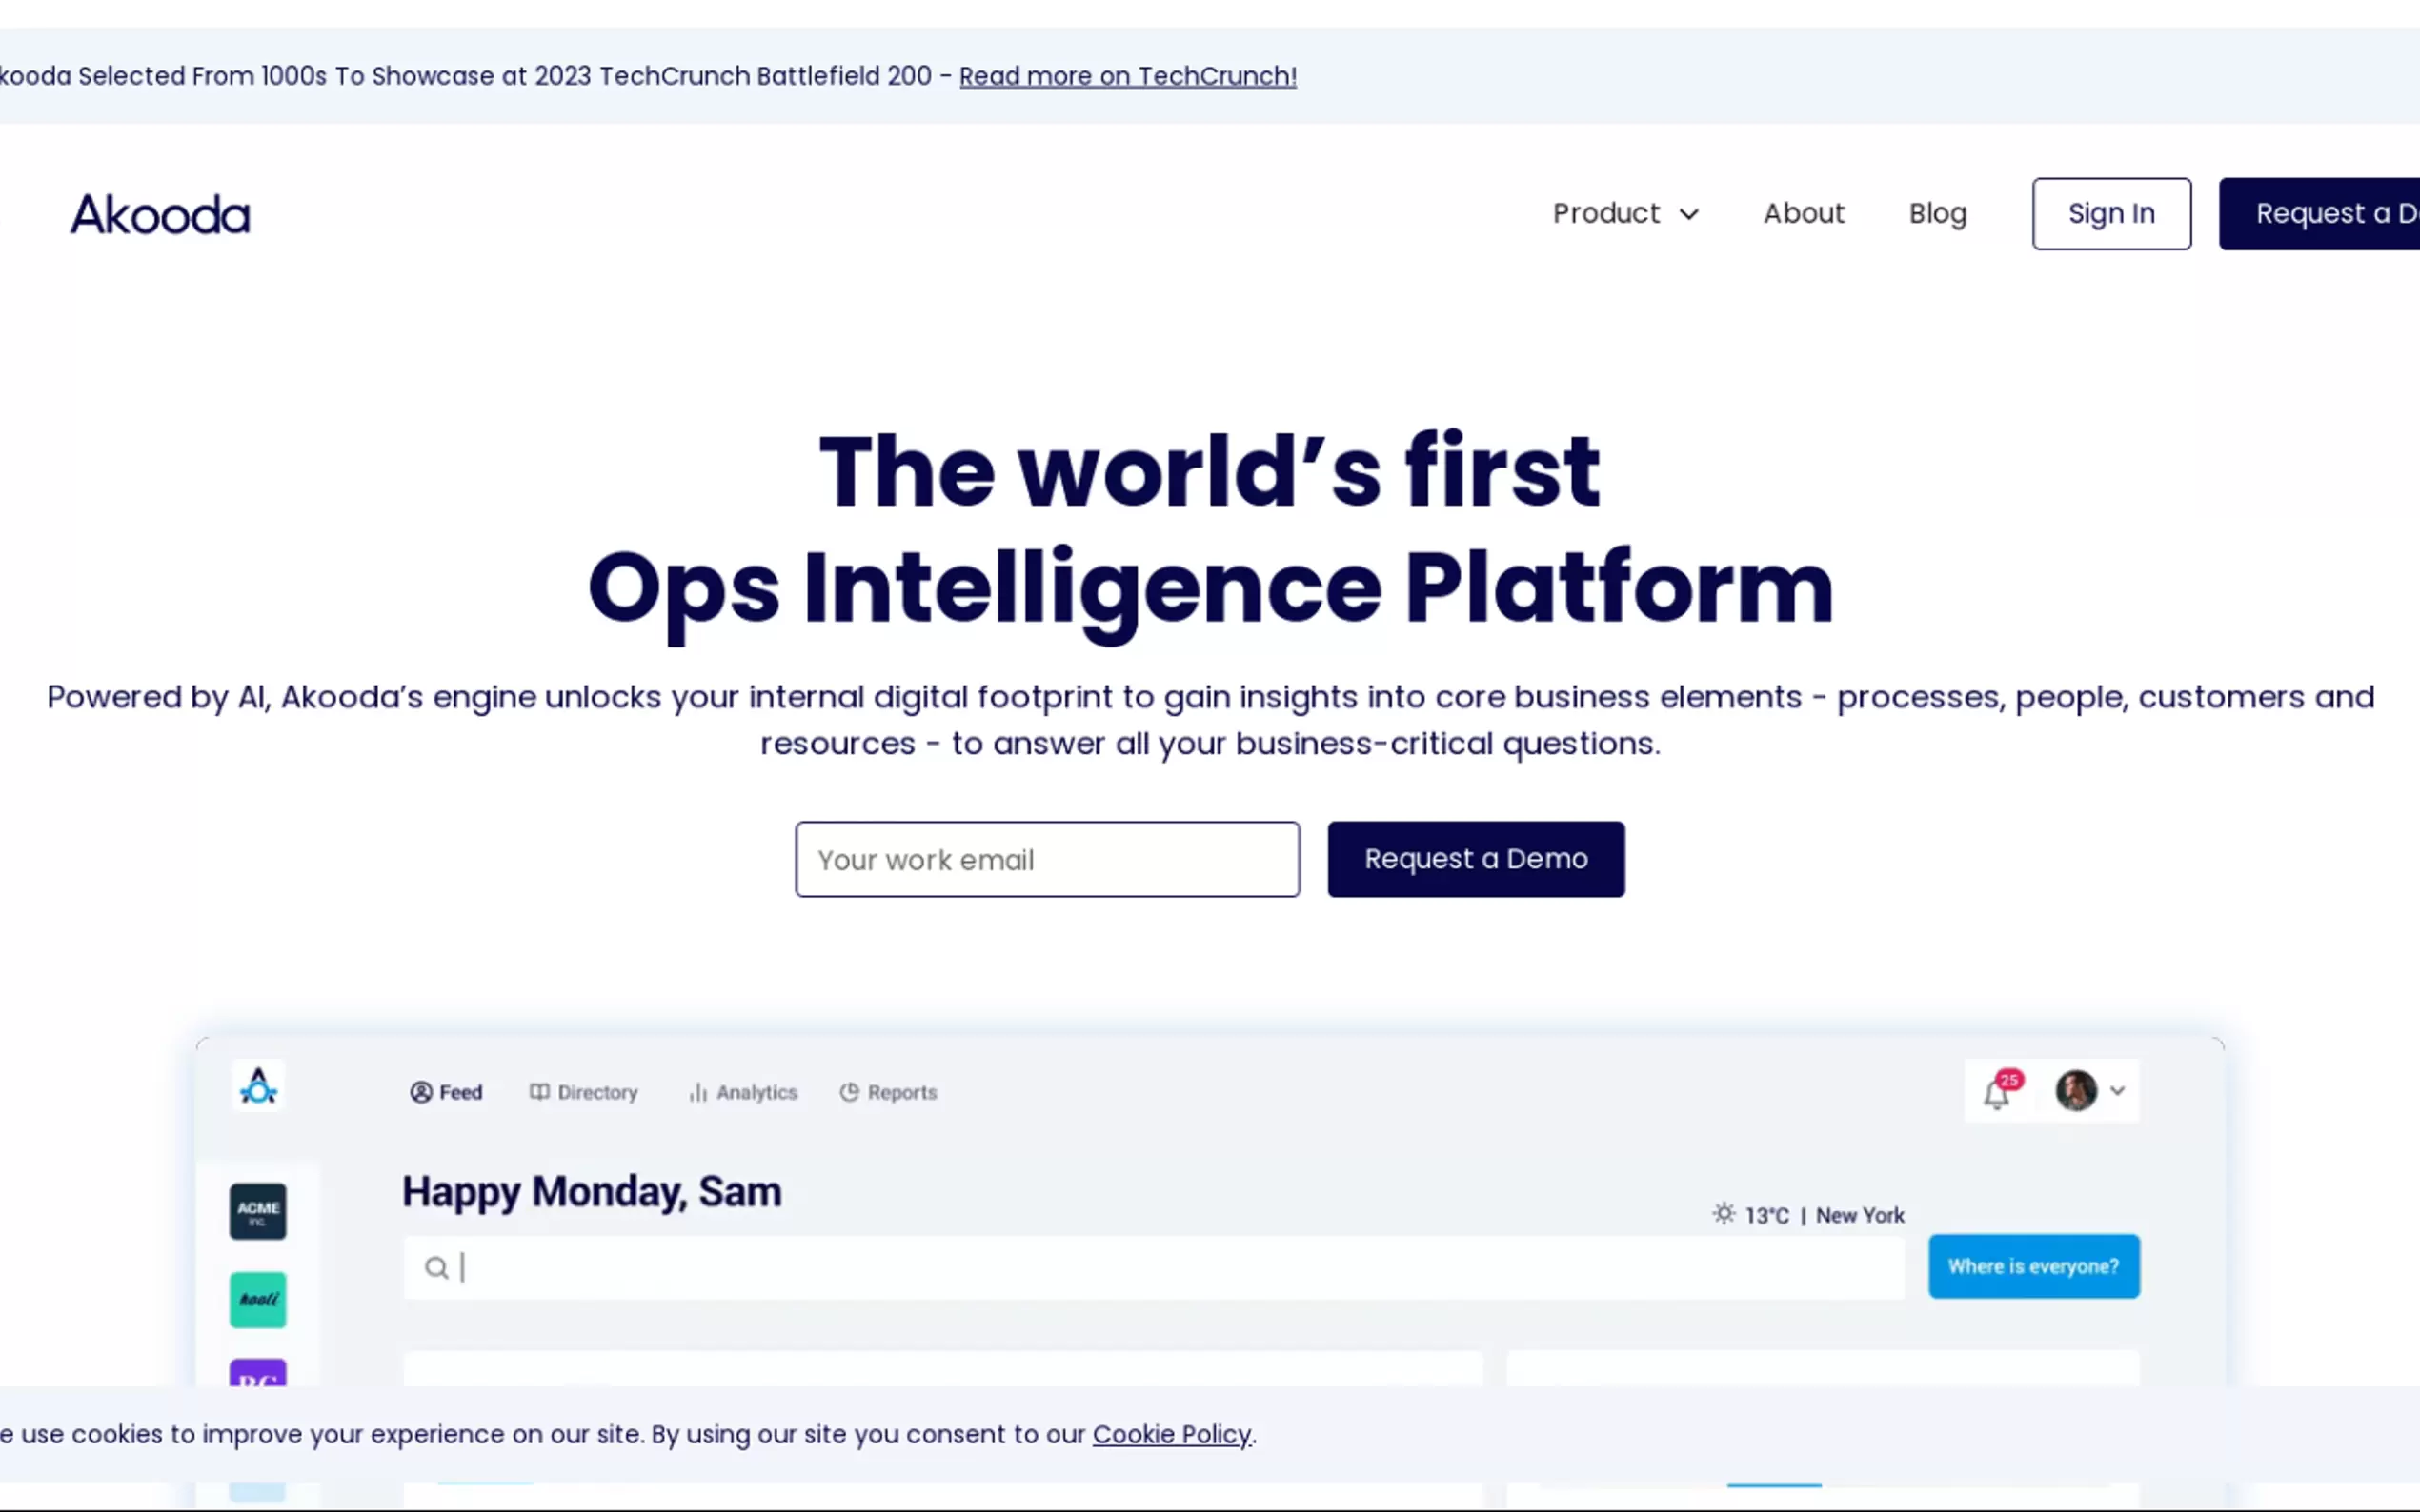Click the Akooda logo in header
The width and height of the screenshot is (2420, 1512).
(160, 214)
